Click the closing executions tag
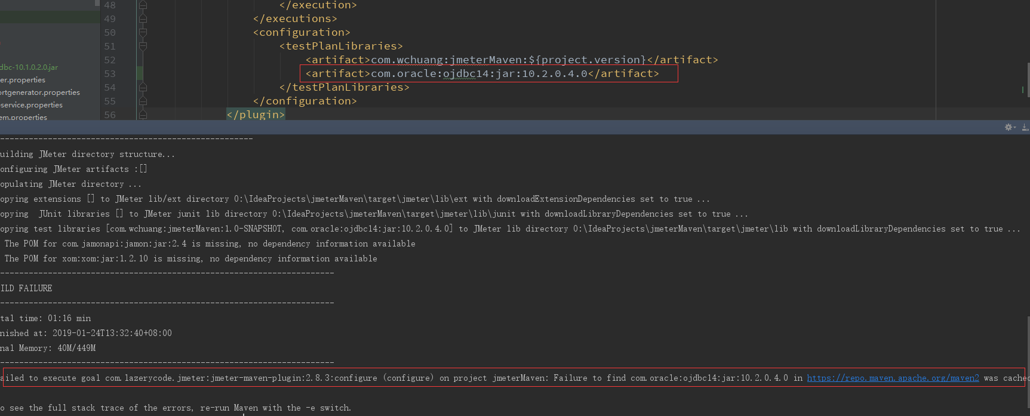This screenshot has height=416, width=1030. pyautogui.click(x=295, y=19)
